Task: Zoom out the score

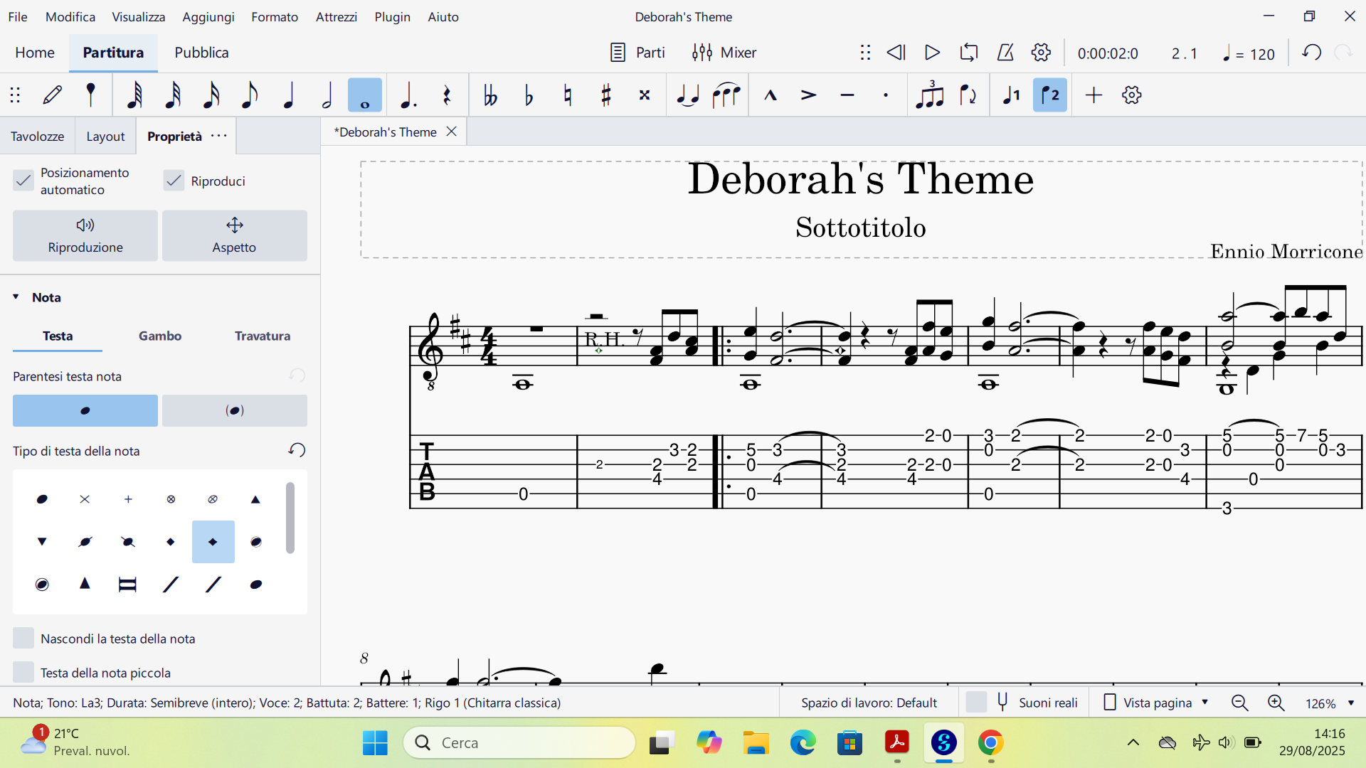Action: pos(1240,703)
